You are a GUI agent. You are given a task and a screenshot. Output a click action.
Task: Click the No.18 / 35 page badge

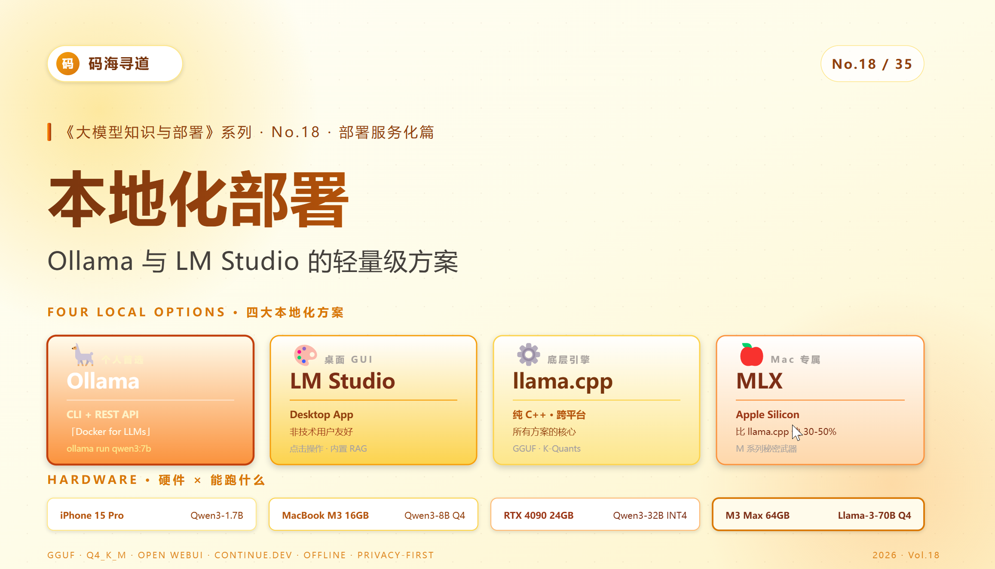tap(872, 64)
